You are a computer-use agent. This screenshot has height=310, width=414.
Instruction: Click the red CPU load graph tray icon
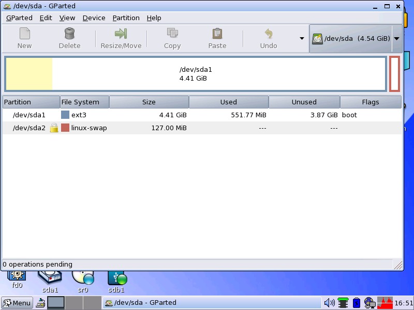[385, 303]
